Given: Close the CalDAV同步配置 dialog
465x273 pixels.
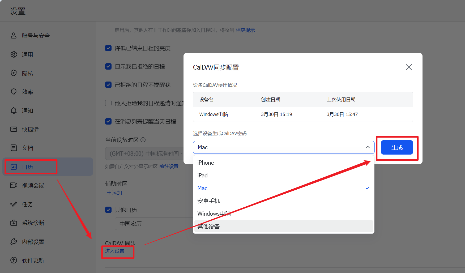Looking at the screenshot, I should 409,67.
